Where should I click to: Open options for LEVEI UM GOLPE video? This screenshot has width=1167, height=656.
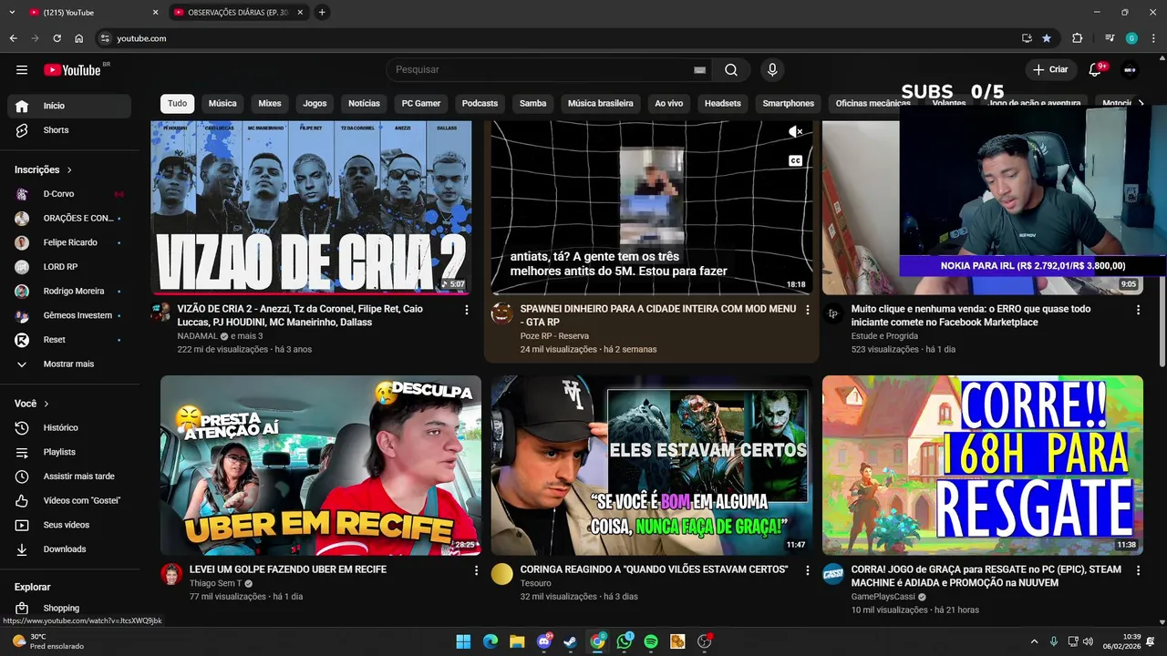point(476,570)
